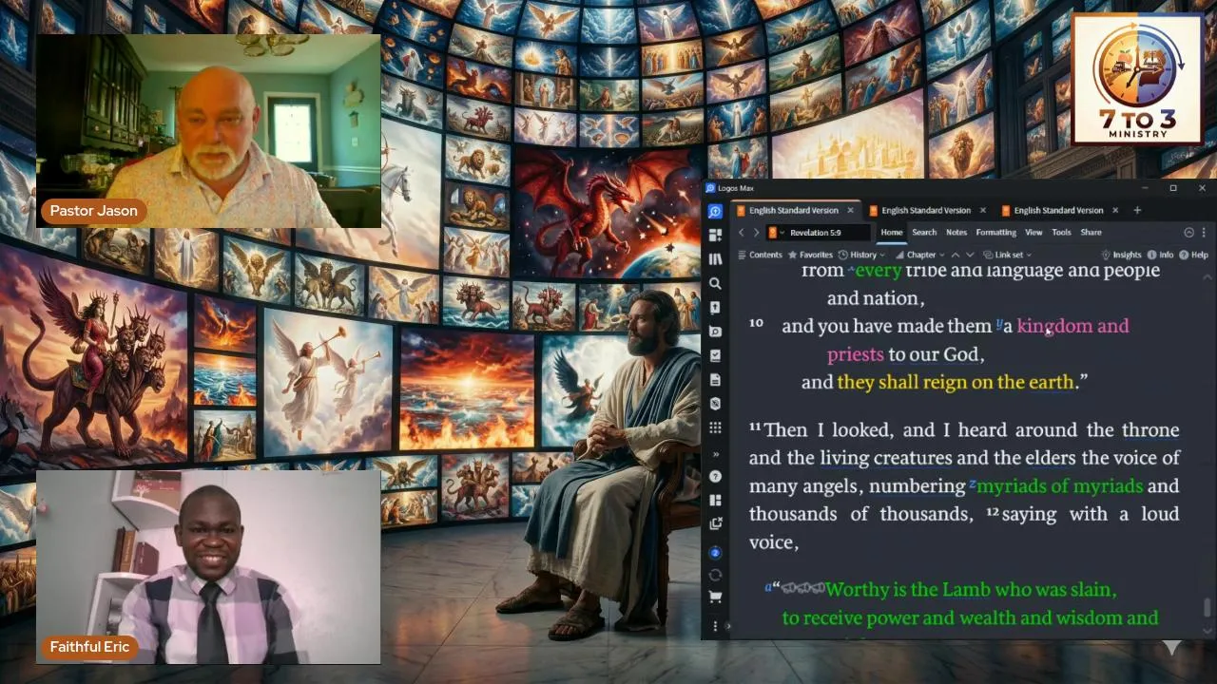Add a new tab with plus
This screenshot has height=684, width=1217.
click(x=1137, y=211)
